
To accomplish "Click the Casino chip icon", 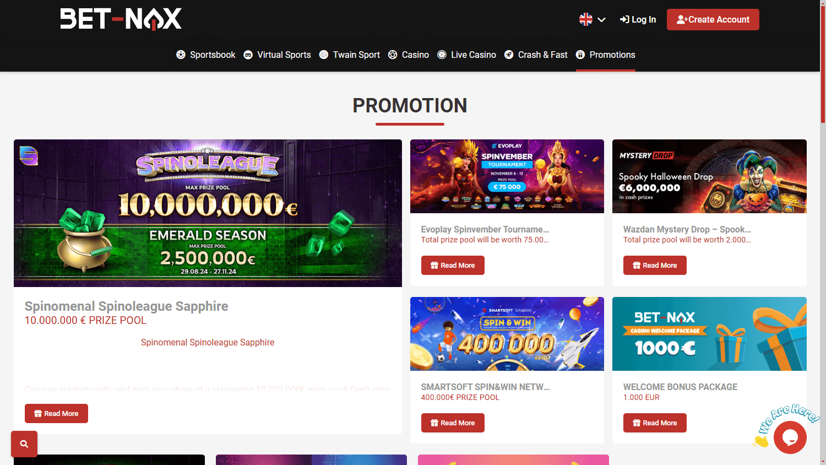I will pos(393,55).
